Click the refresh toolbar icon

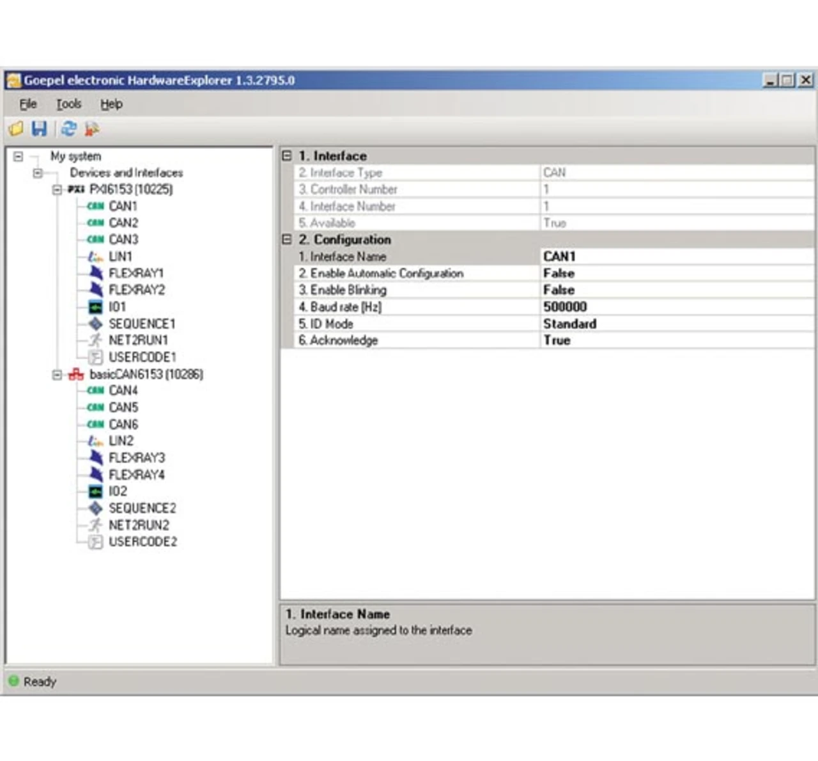[68, 129]
